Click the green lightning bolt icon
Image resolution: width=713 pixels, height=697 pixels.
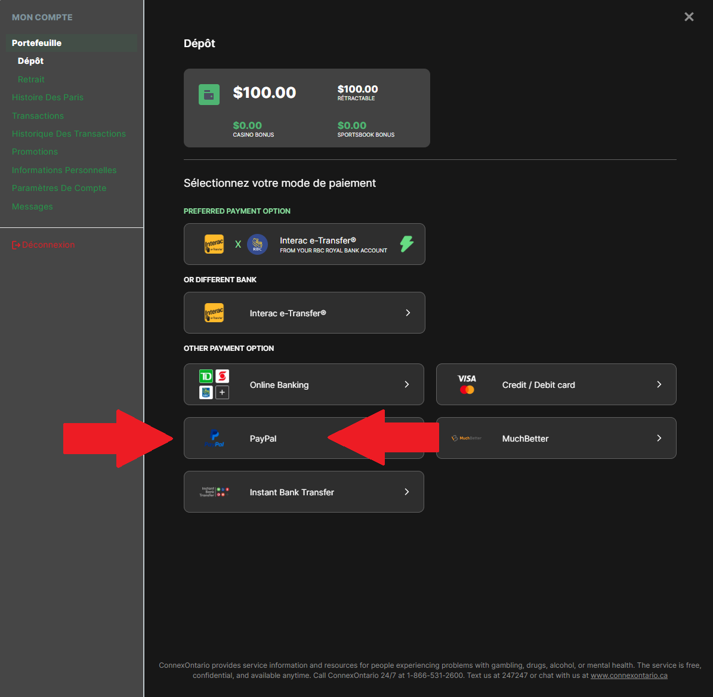click(x=406, y=243)
